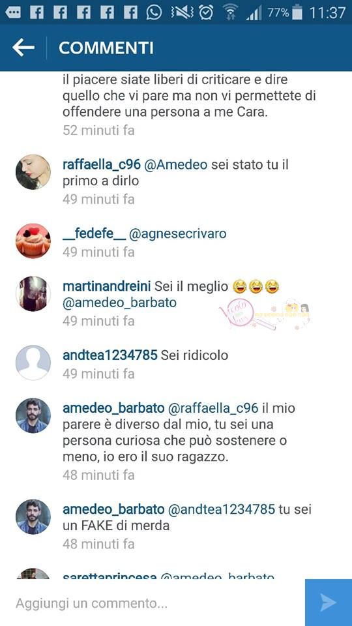Open andtea1234785 default avatar
The width and height of the screenshot is (352, 626).
[x=33, y=363]
